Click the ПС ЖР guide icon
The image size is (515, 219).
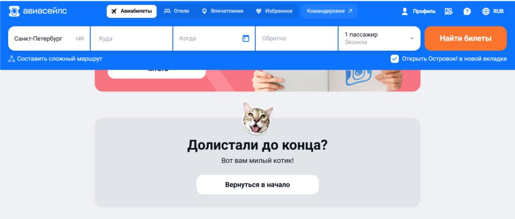pos(448,11)
